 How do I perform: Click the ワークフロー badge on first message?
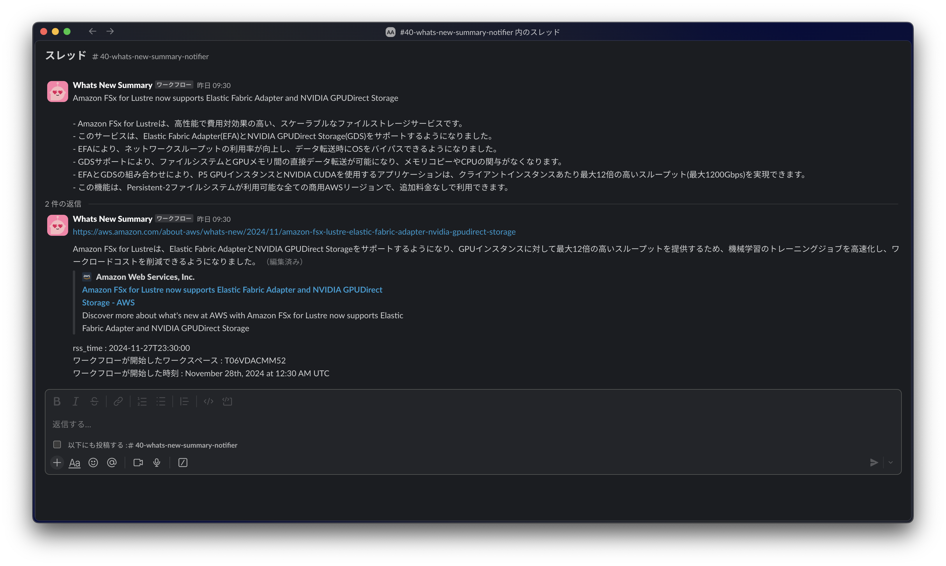[x=174, y=85]
